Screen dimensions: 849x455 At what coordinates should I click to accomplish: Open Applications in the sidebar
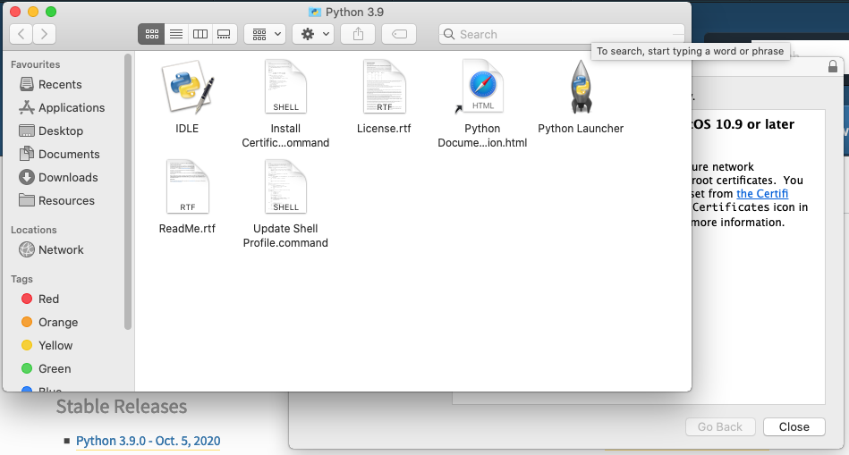(62, 107)
